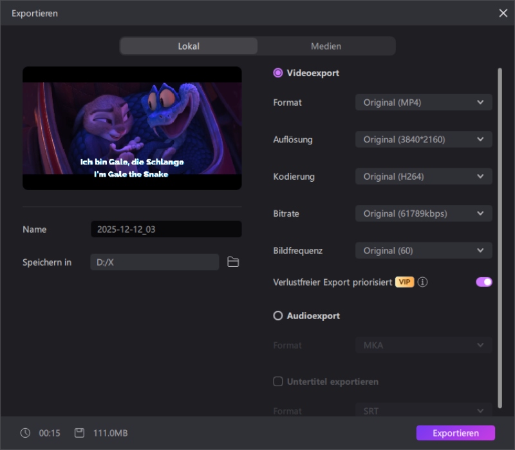The height and width of the screenshot is (450, 515).
Task: Switch to the Medien tab
Action: (326, 46)
